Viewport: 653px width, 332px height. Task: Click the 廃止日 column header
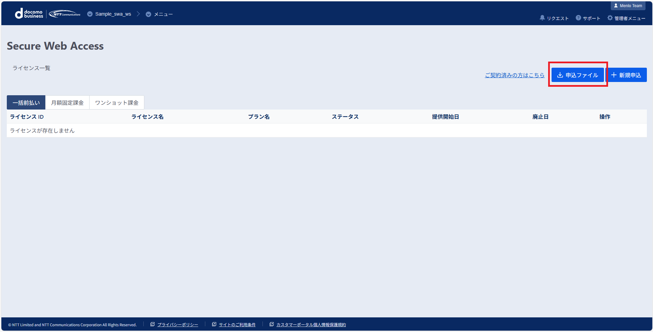540,117
